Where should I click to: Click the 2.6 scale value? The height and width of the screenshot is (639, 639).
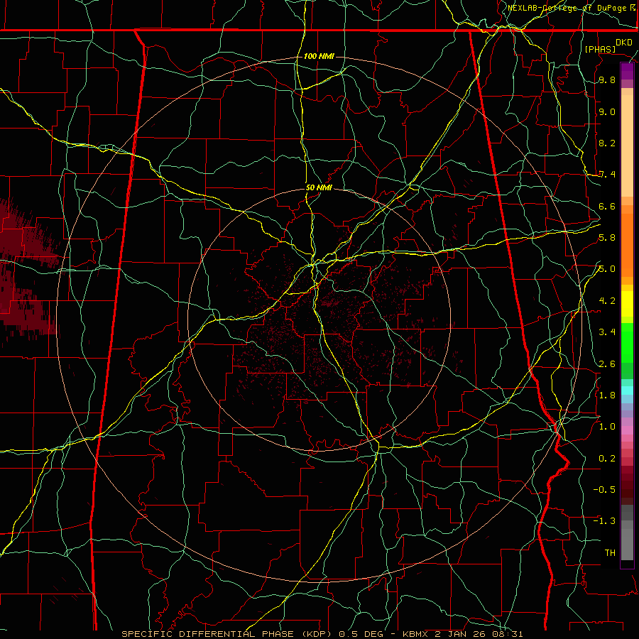point(607,364)
